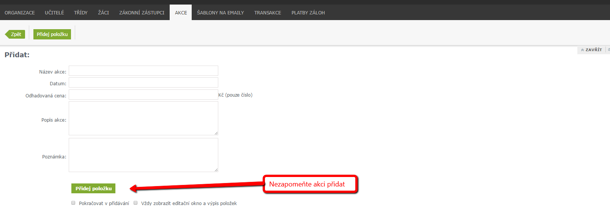Click into the Poznámka text area
The width and height of the screenshot is (610, 213).
143,155
